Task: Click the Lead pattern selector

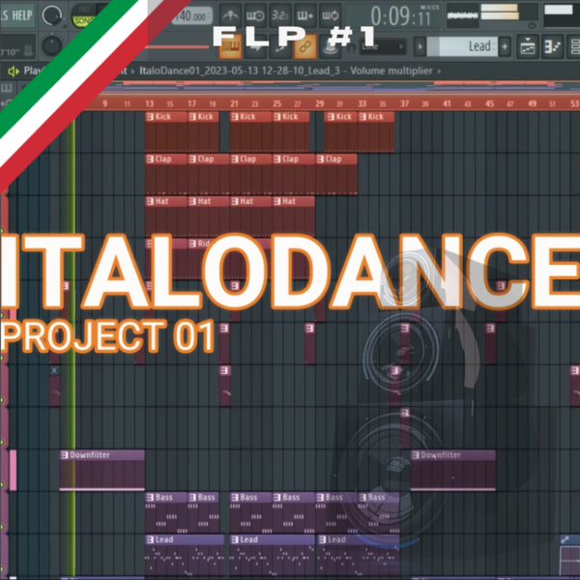Action: [x=462, y=46]
